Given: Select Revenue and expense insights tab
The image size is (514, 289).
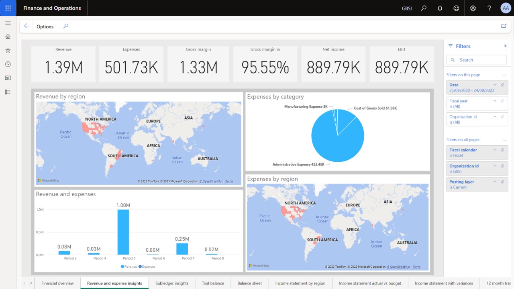Looking at the screenshot, I should pyautogui.click(x=114, y=283).
